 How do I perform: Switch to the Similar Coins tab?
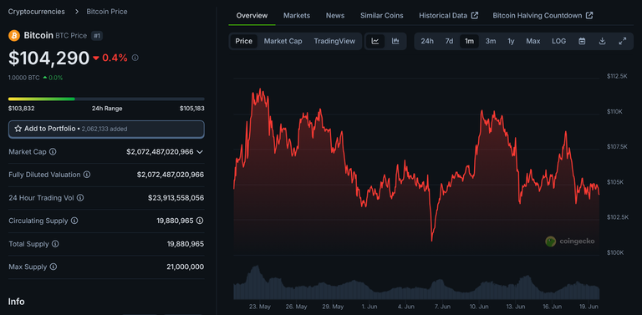tap(381, 16)
